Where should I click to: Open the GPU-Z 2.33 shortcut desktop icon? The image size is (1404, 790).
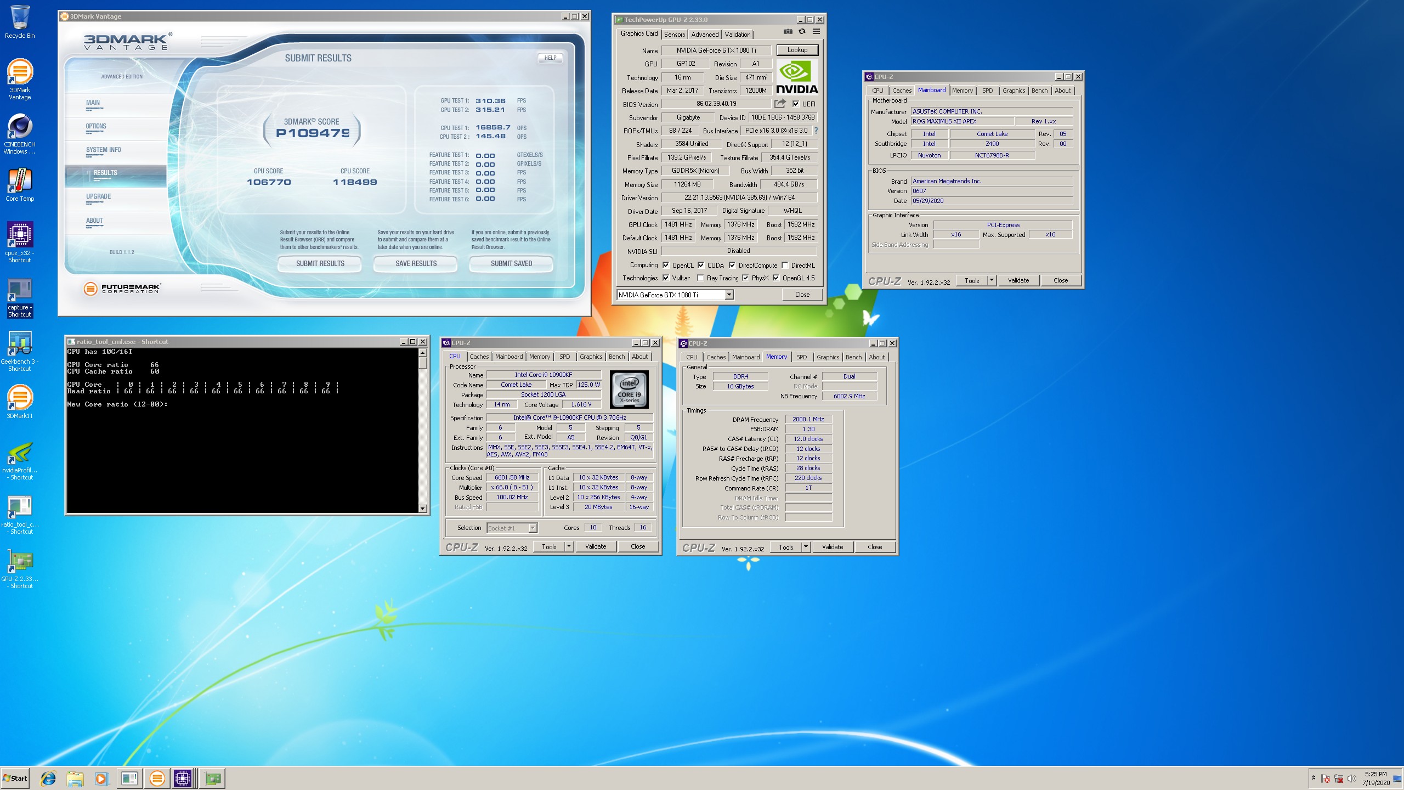(20, 569)
